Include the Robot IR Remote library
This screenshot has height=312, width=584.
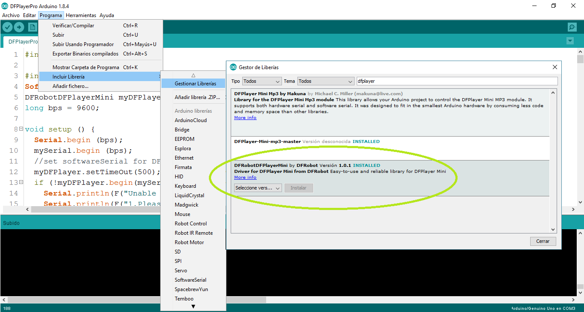pos(193,233)
